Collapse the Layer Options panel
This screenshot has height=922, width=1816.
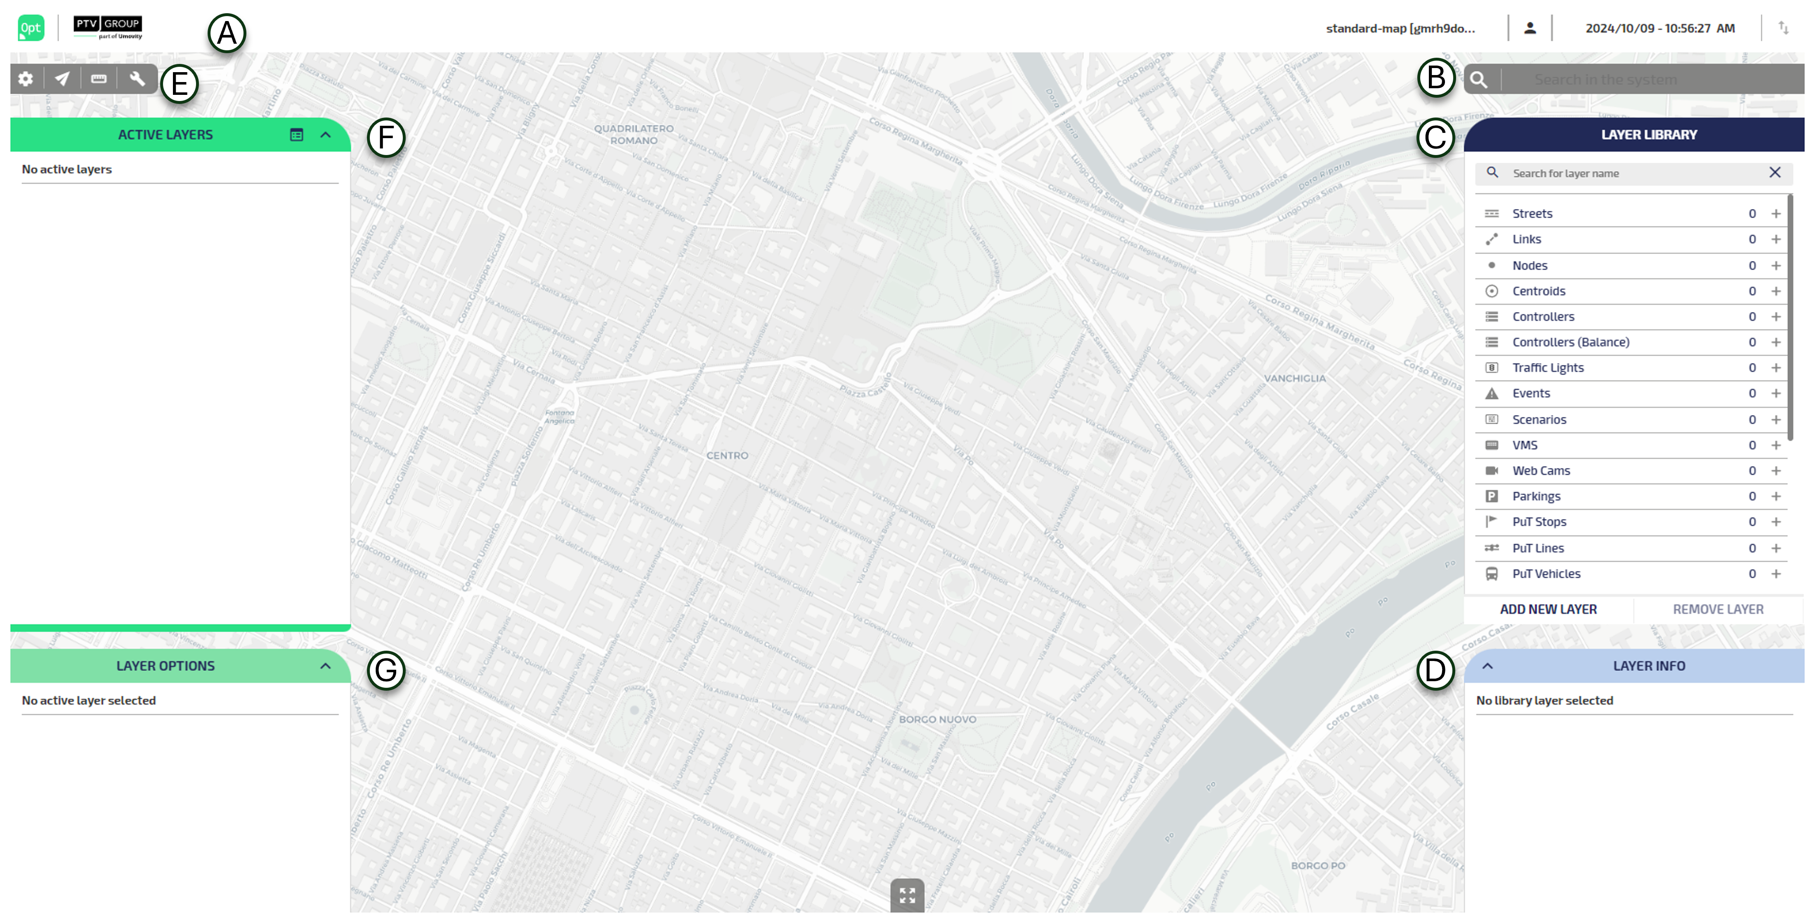point(326,666)
